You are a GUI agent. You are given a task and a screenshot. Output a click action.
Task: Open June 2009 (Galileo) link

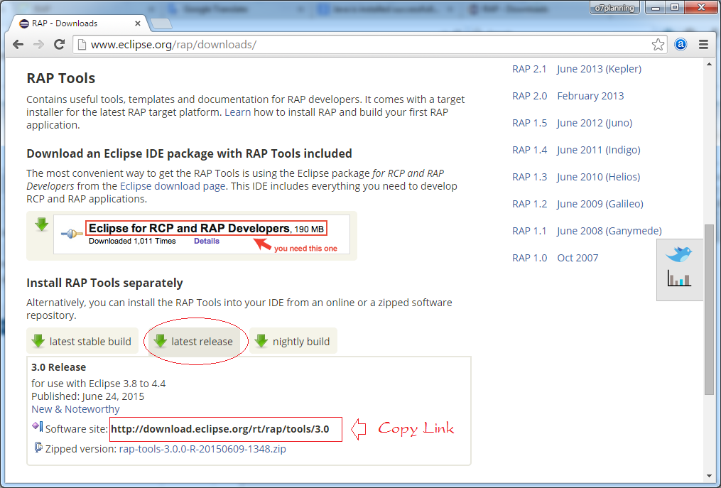(600, 204)
